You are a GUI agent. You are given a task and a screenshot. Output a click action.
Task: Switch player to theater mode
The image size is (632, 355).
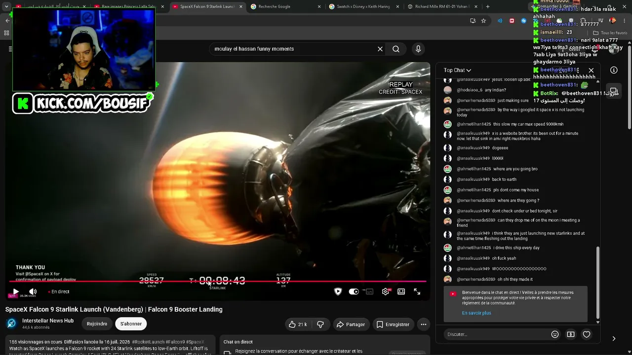tap(401, 291)
